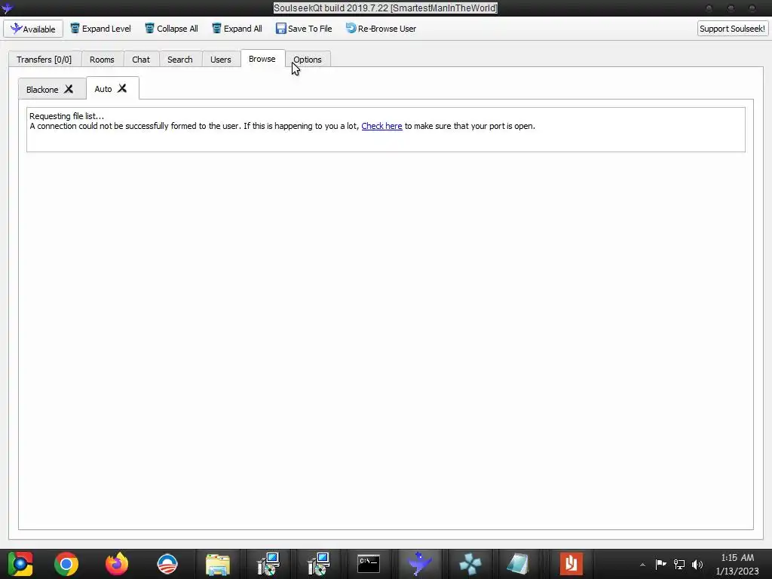Image resolution: width=772 pixels, height=579 pixels.
Task: Launch Firefox from the taskbar
Action: (x=117, y=564)
